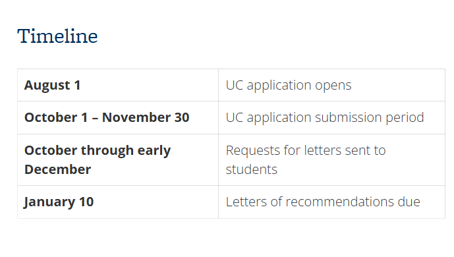The image size is (454, 257).
Task: Click the Requests for letters sent cell
Action: point(332,159)
